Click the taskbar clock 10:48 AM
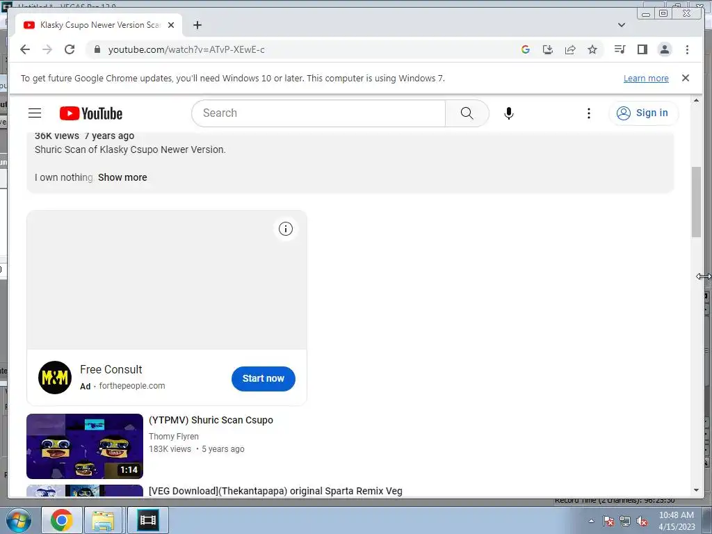Screen dimensions: 712x534 pos(677,515)
